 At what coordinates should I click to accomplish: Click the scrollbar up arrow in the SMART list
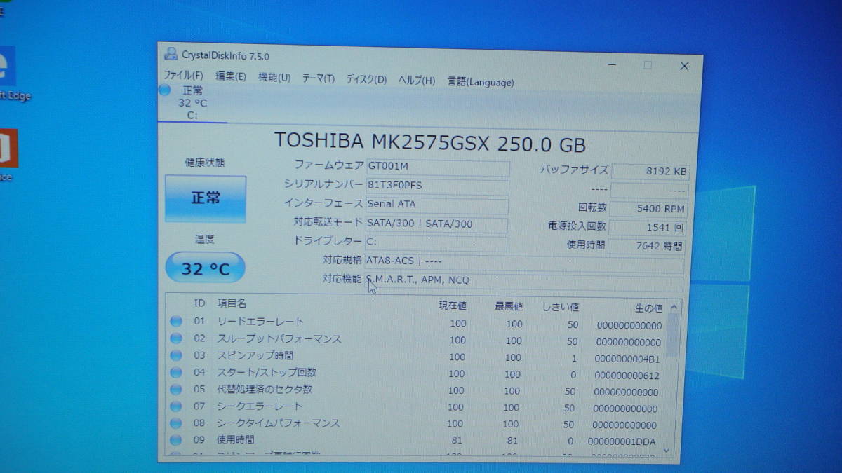point(674,307)
